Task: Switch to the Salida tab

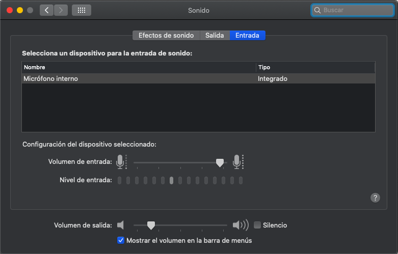Action: click(x=215, y=36)
